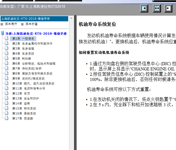Open chapter 第16章 悬架系统

click(24, 113)
